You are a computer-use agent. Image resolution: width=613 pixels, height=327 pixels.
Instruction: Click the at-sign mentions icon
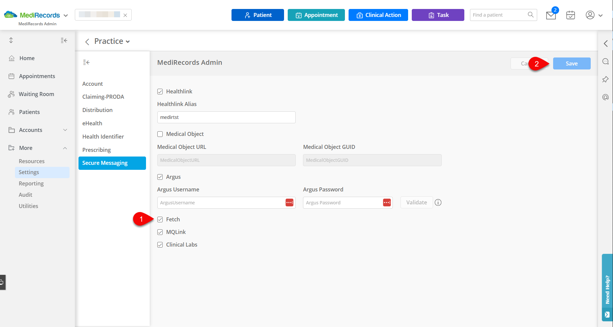605,97
